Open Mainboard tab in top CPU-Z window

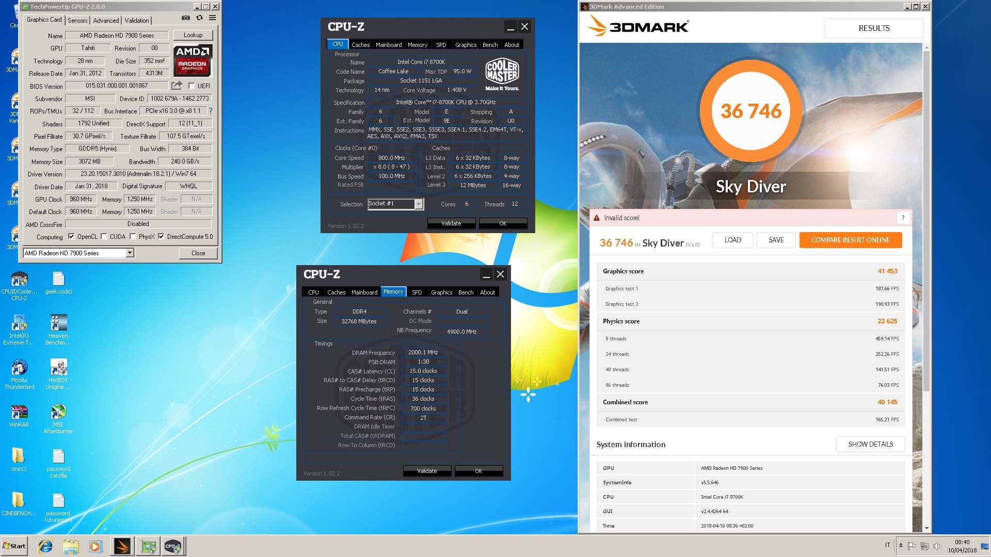[x=389, y=45]
